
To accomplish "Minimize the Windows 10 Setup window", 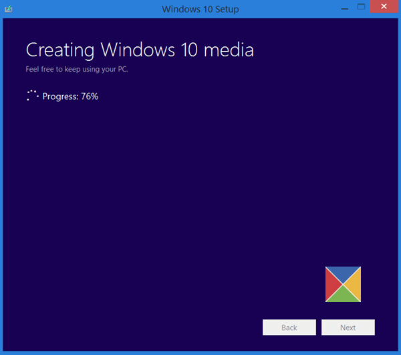I will coord(344,9).
